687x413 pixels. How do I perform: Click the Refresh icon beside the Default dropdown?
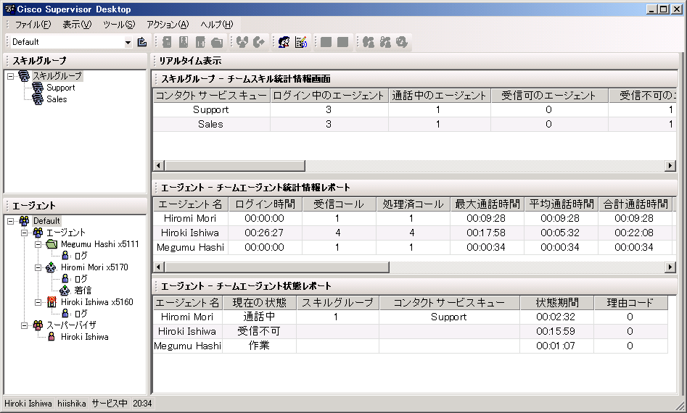tap(142, 42)
